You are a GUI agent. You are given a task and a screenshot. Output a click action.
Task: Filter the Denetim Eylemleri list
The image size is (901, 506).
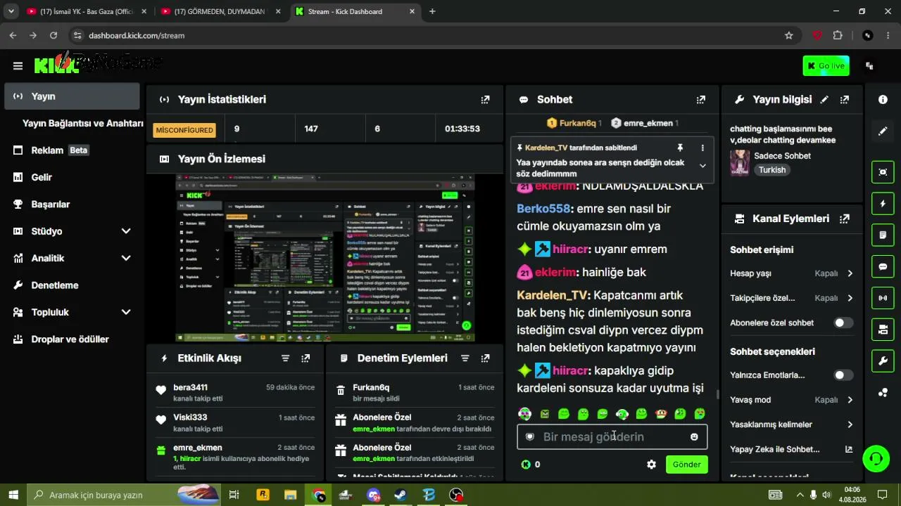[x=465, y=358]
